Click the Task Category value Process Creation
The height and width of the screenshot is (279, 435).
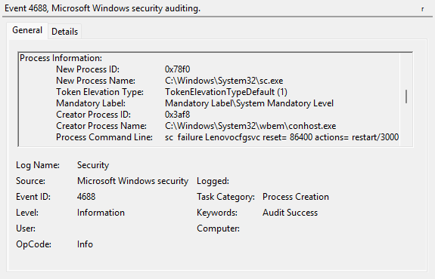click(296, 197)
